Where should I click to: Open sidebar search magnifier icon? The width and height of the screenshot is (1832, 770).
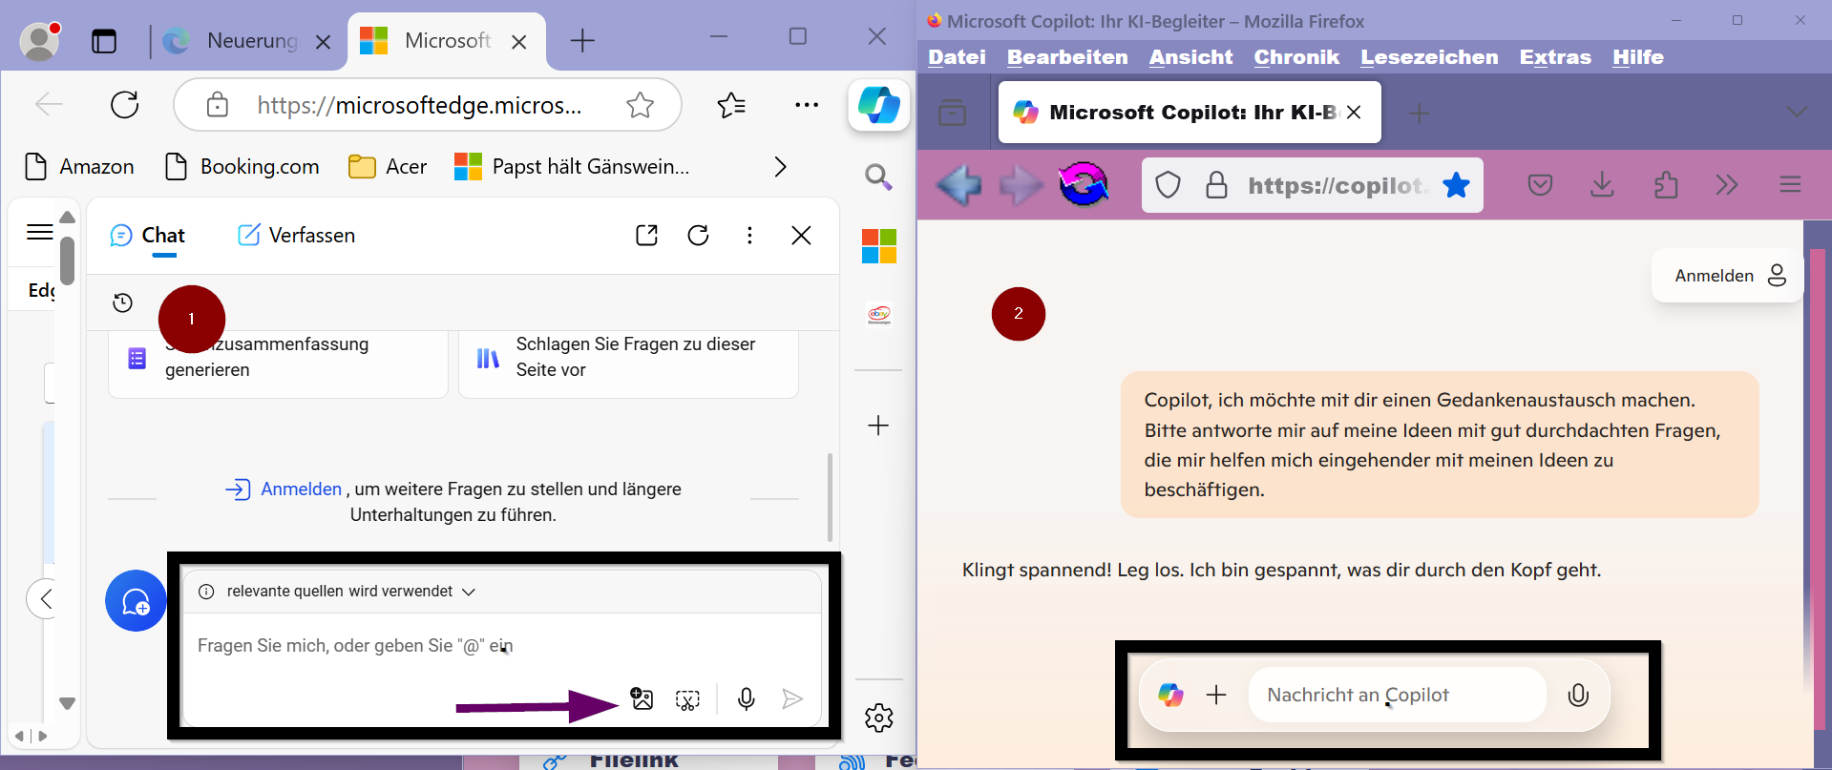[878, 177]
